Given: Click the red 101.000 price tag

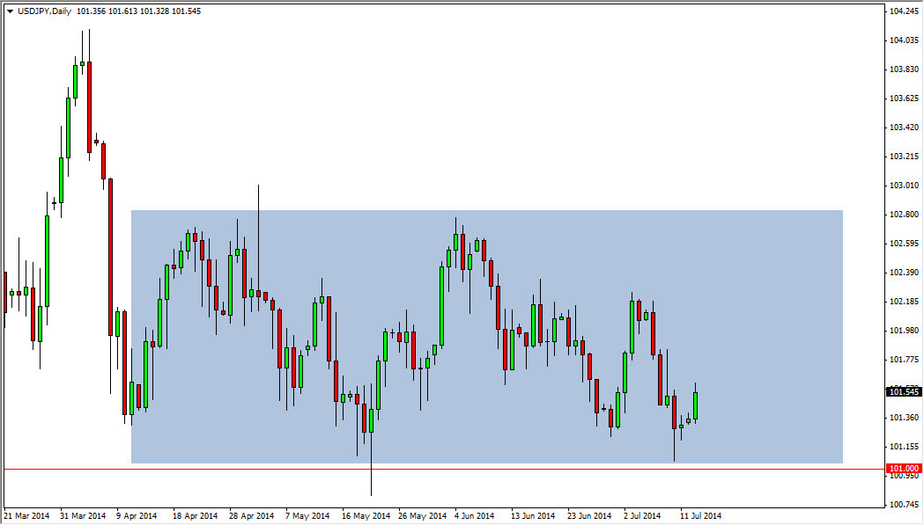Looking at the screenshot, I should pyautogui.click(x=904, y=469).
